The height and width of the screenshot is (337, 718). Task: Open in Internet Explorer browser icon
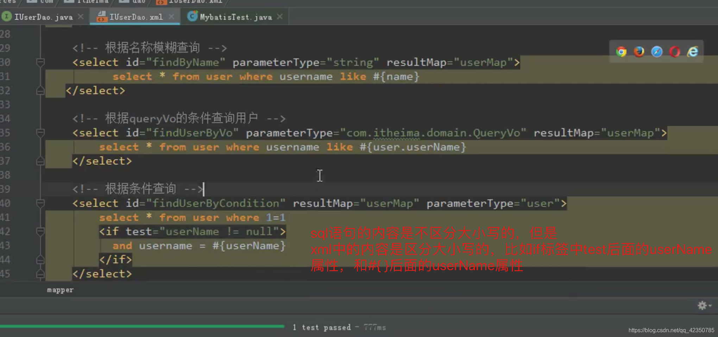coord(693,52)
